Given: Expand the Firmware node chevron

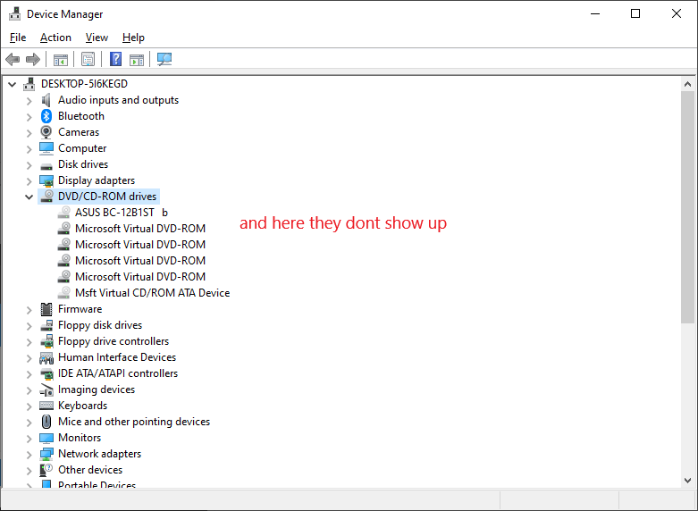Looking at the screenshot, I should (29, 309).
